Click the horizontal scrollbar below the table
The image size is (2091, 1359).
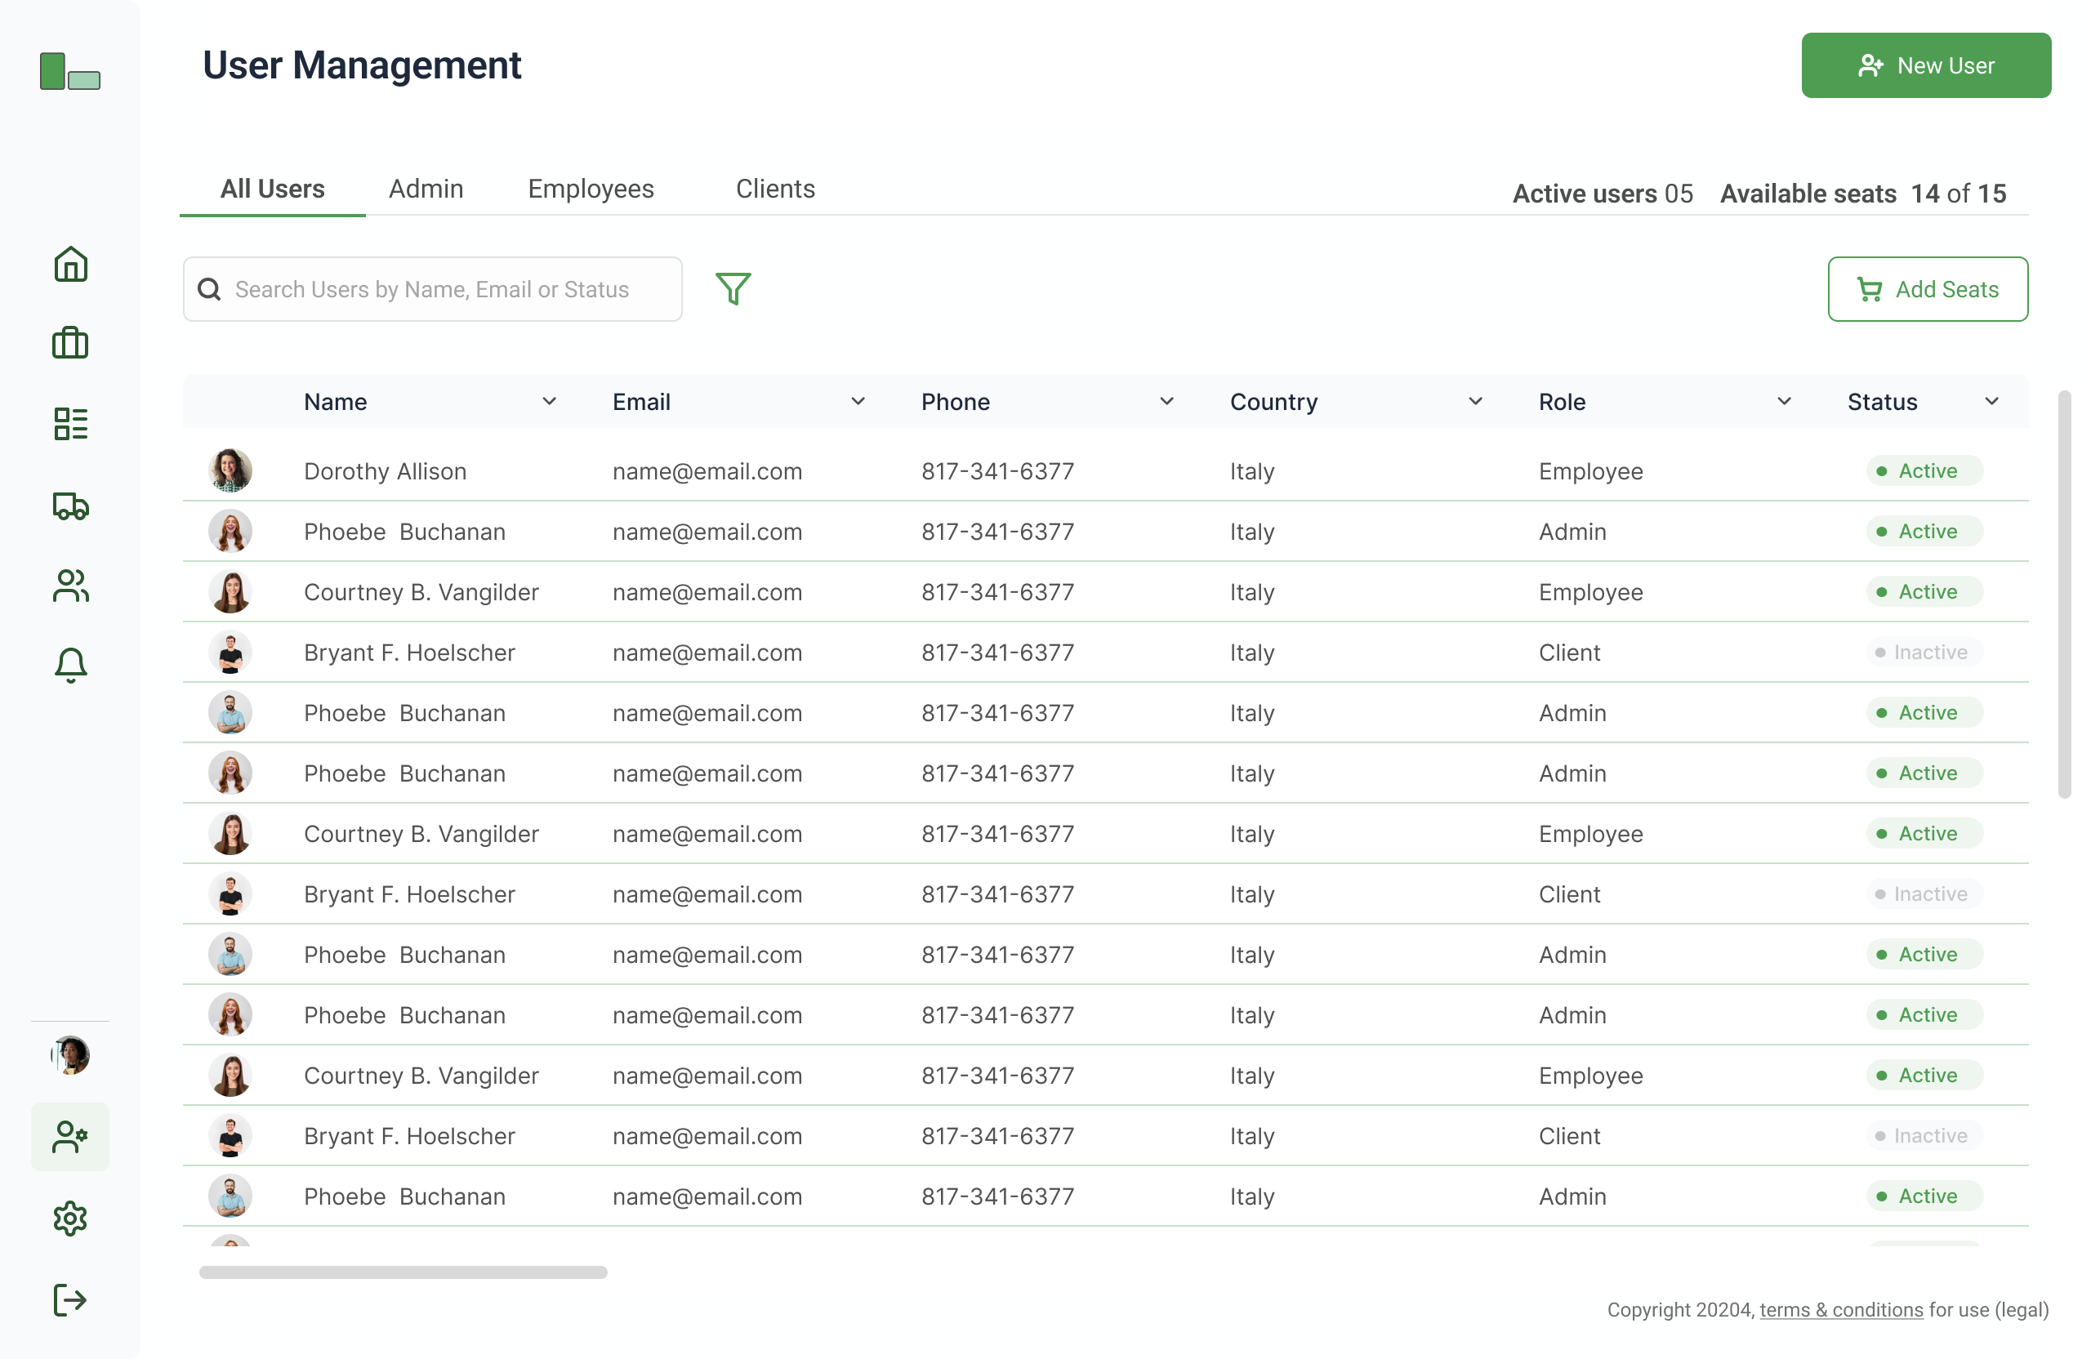403,1272
